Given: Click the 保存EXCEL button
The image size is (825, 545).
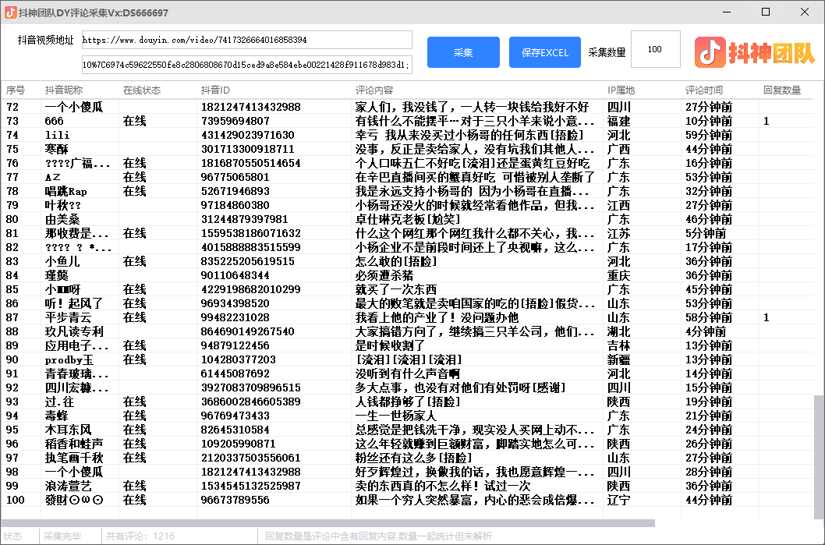Looking at the screenshot, I should [x=545, y=52].
